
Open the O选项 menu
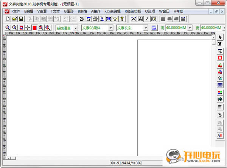tap(150, 11)
